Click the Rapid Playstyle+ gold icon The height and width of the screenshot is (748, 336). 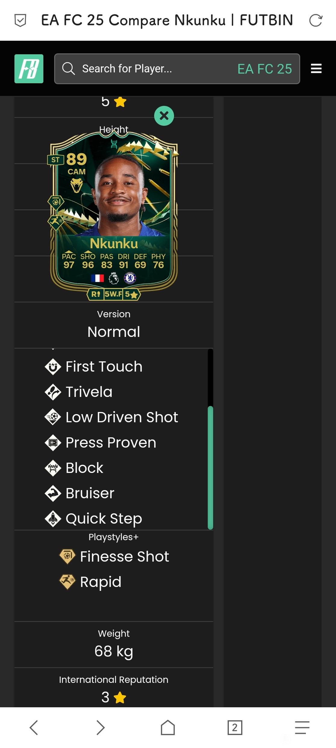click(67, 582)
